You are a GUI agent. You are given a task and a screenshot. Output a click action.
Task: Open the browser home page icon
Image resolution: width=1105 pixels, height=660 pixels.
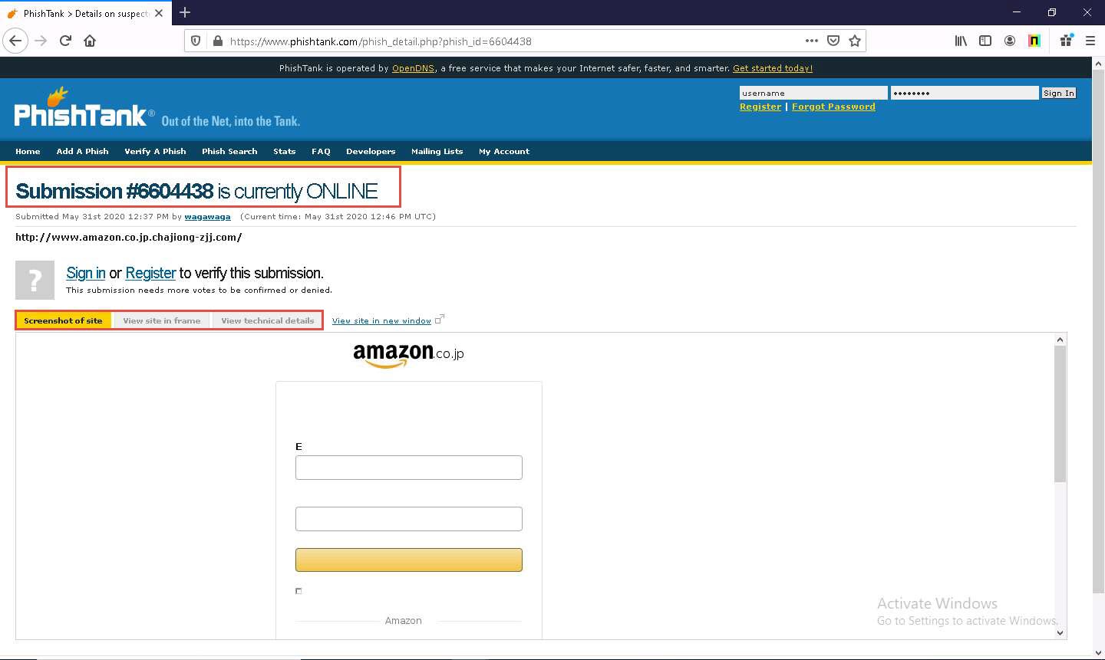coord(90,41)
